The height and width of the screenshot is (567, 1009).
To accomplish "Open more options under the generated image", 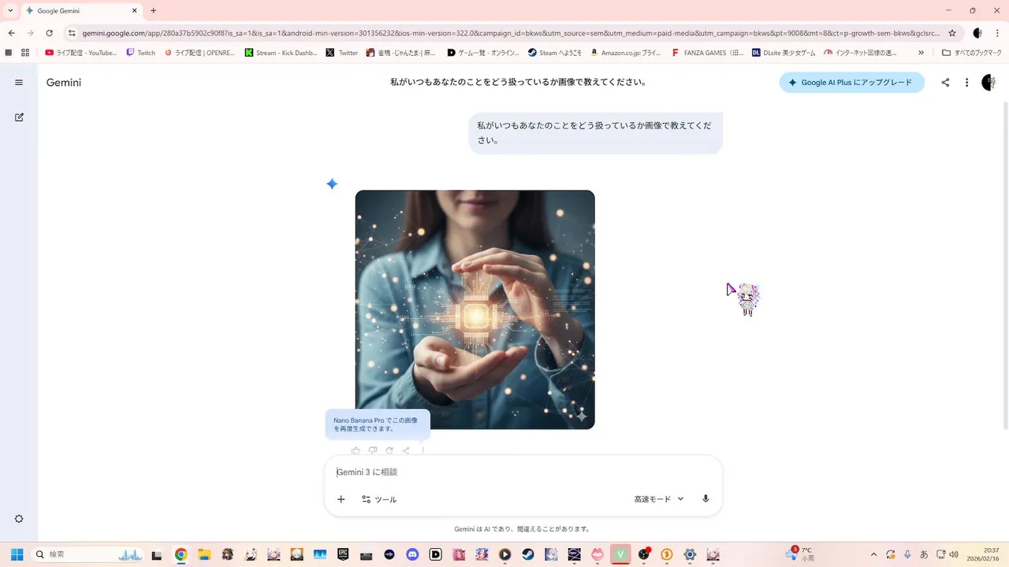I will click(423, 450).
